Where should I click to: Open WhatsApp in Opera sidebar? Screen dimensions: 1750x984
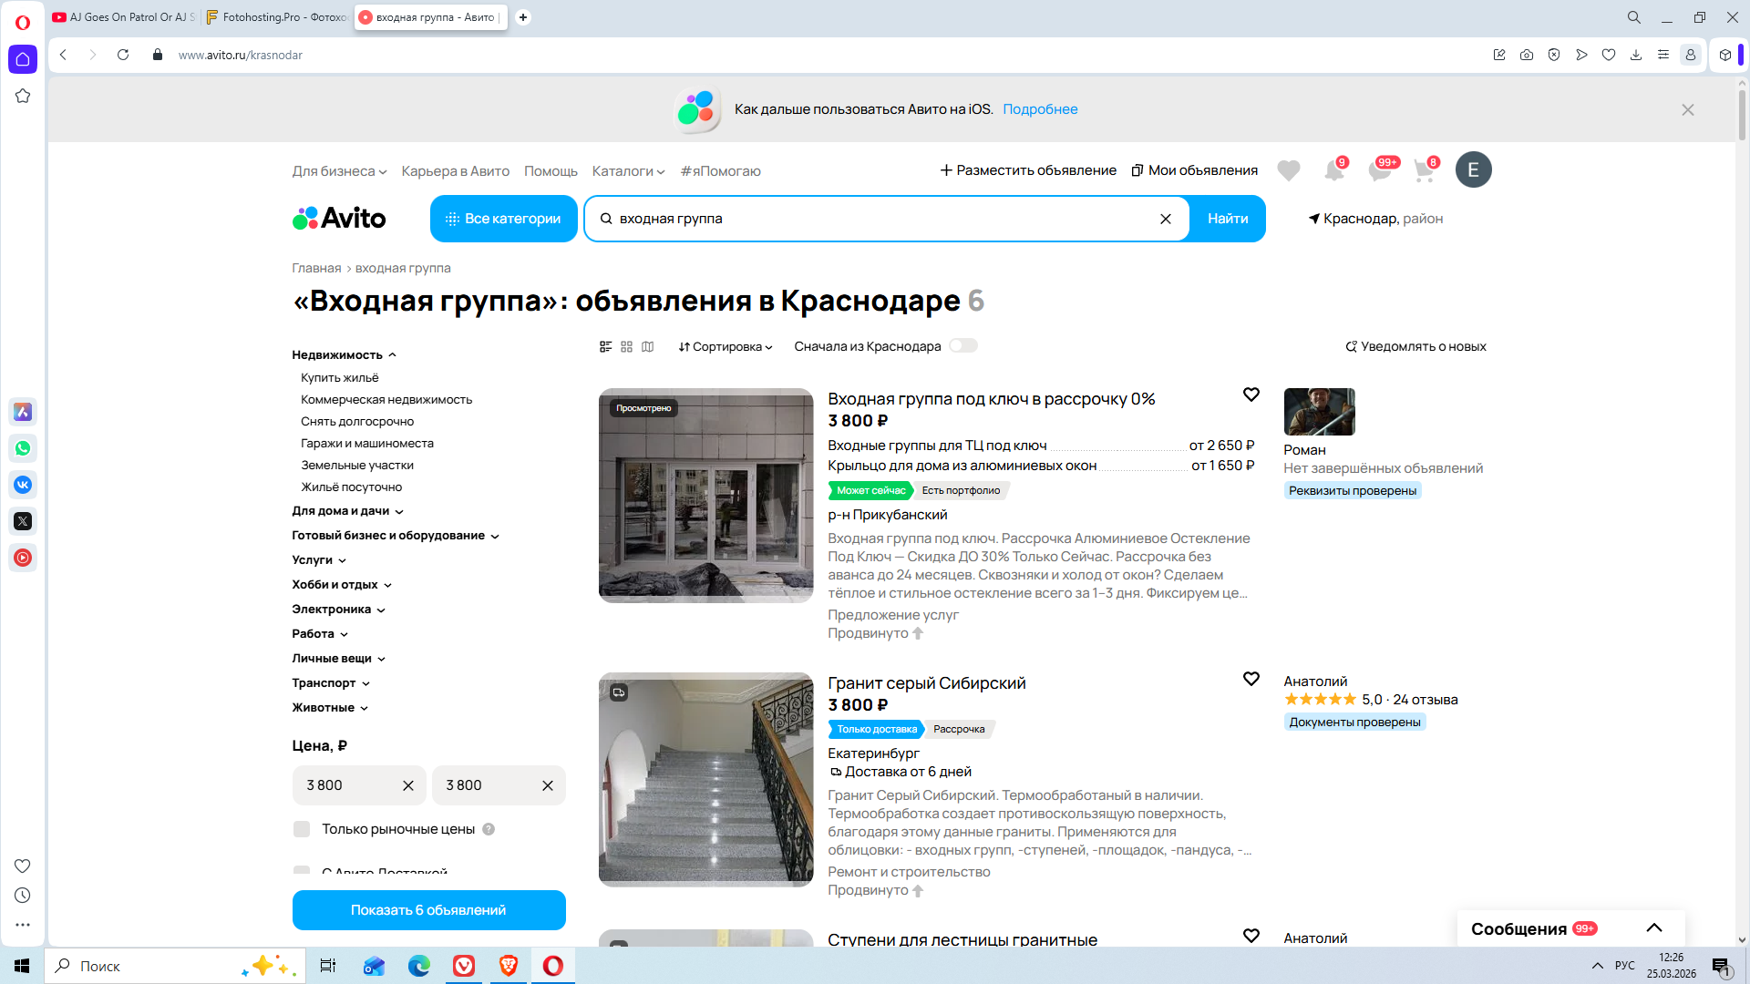pyautogui.click(x=23, y=448)
